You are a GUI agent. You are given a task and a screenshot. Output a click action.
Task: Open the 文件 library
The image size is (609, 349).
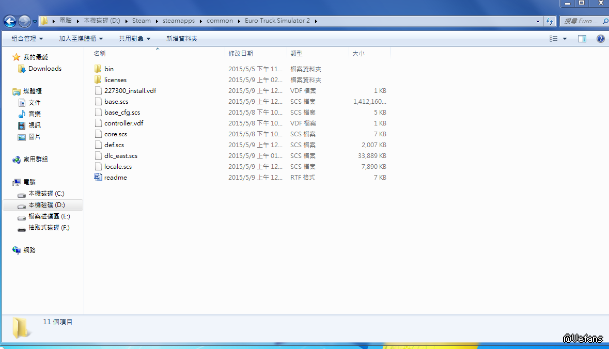coord(34,103)
